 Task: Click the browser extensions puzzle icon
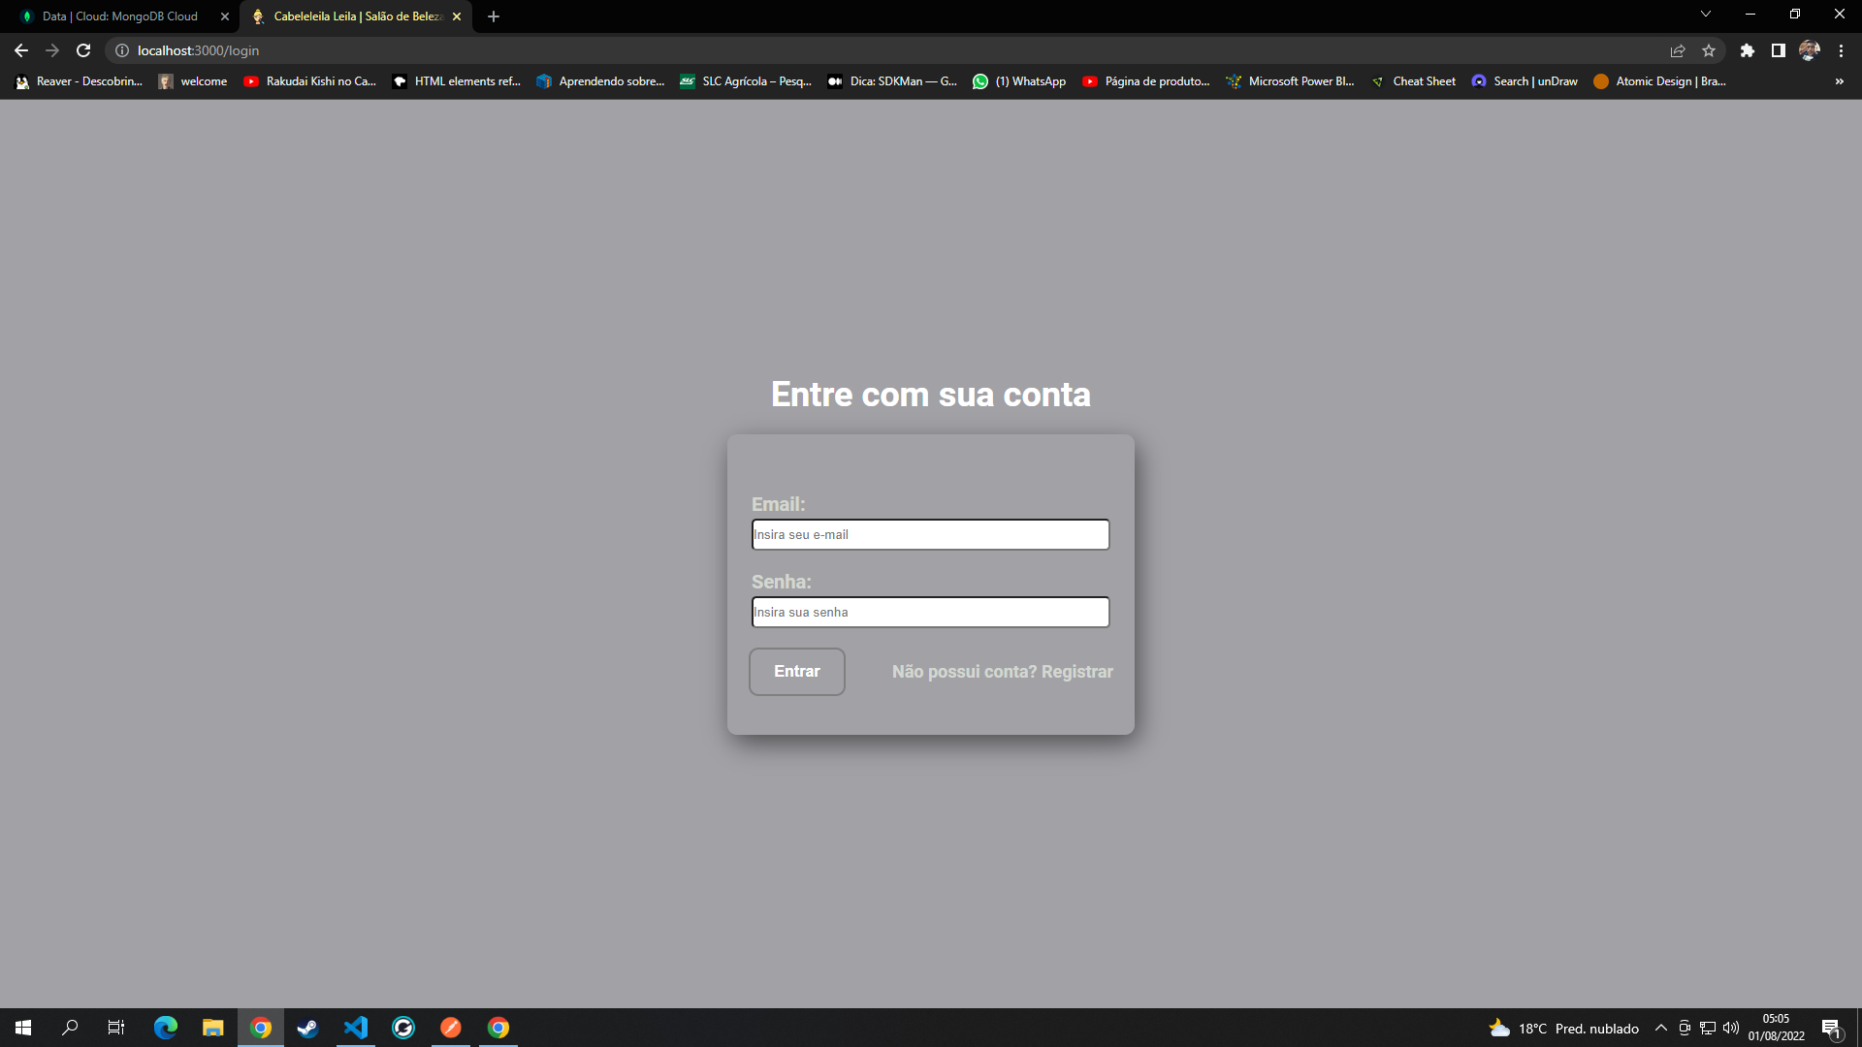(1747, 49)
